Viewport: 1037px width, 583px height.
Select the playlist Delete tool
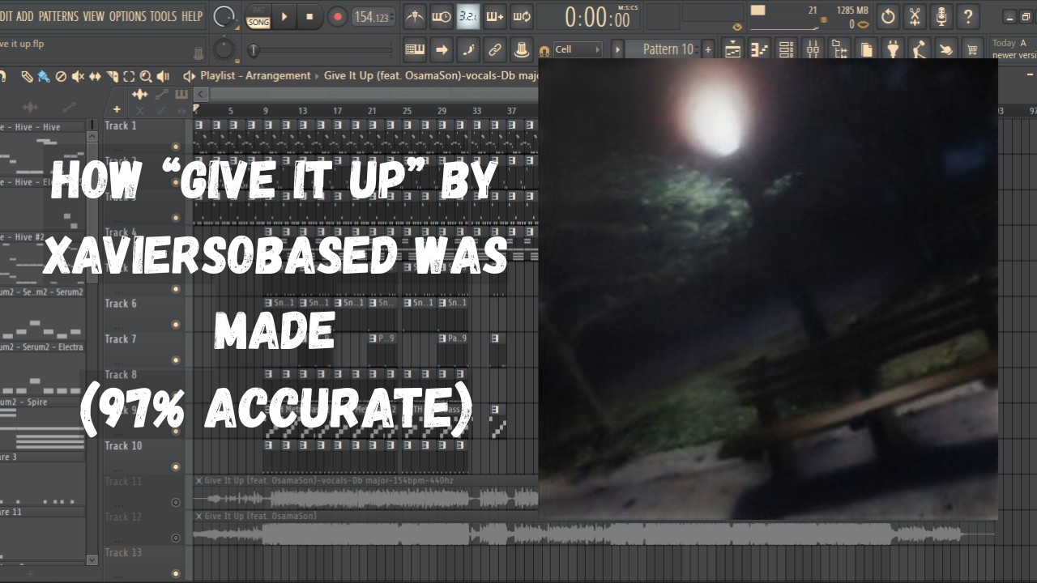[x=61, y=76]
